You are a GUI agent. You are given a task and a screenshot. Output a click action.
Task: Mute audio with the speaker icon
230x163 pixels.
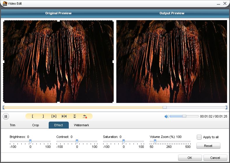click(166, 116)
